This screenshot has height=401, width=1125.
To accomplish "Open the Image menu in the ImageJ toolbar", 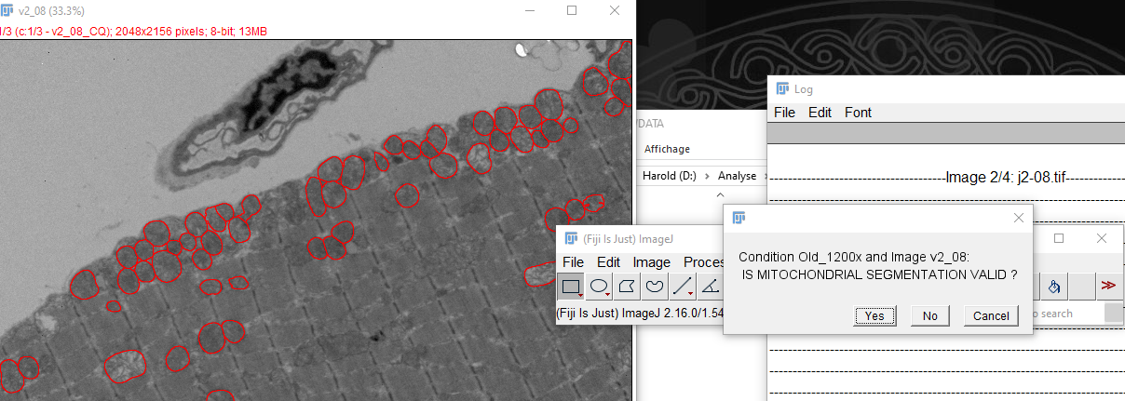I will pyautogui.click(x=652, y=262).
